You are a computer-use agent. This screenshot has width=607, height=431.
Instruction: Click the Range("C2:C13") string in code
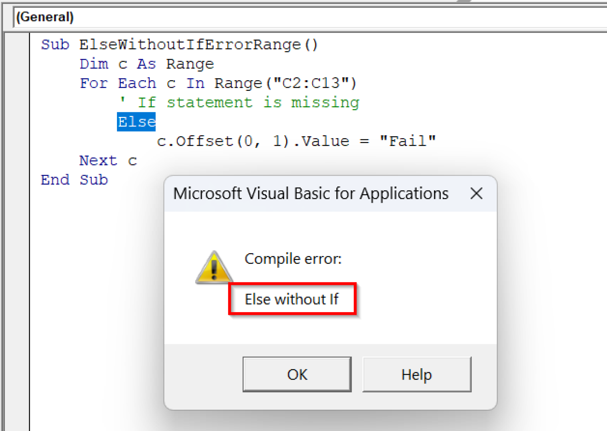pyautogui.click(x=285, y=83)
